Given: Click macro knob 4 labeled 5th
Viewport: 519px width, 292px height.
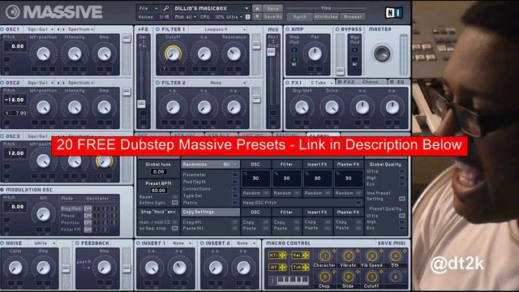Looking at the screenshot, I should point(395,256).
